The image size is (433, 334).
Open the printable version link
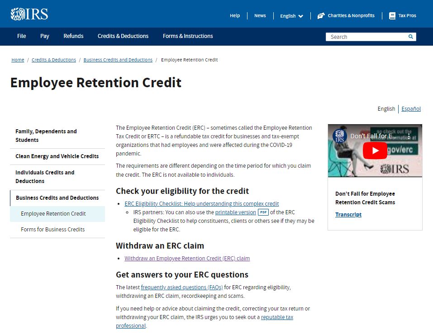pyautogui.click(x=236, y=212)
